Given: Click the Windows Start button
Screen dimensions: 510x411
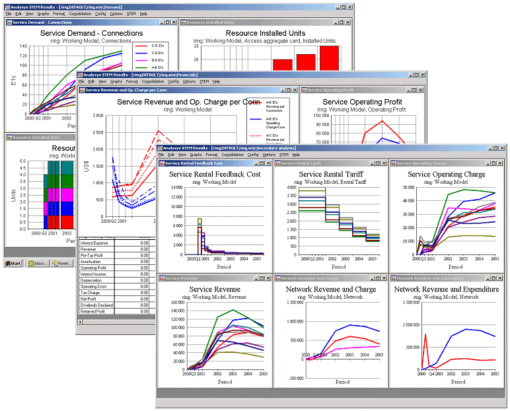Looking at the screenshot, I should [13, 263].
